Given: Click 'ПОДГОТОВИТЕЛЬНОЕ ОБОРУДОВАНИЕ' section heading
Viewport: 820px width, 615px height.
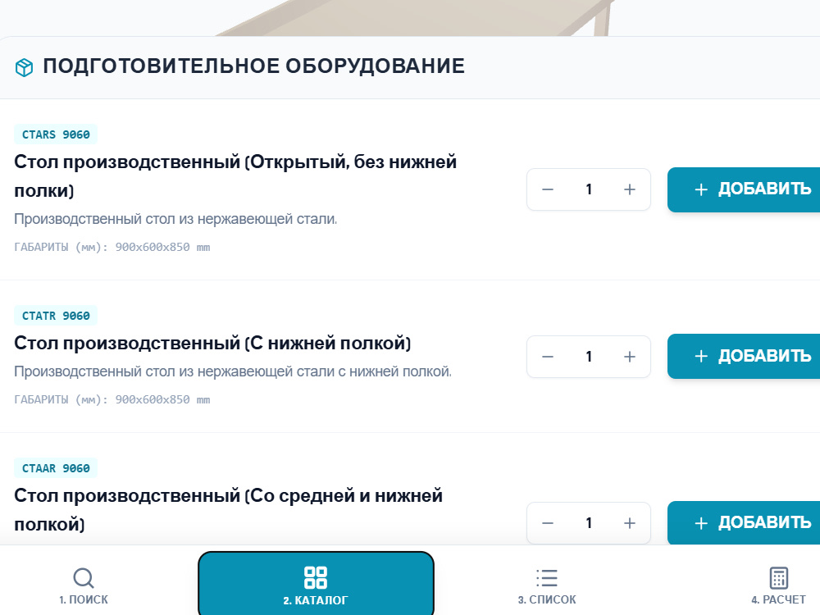Looking at the screenshot, I should coord(253,66).
